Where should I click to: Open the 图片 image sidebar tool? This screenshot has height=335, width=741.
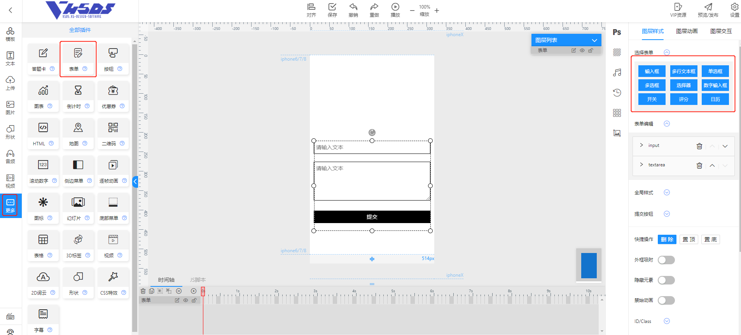tap(10, 108)
